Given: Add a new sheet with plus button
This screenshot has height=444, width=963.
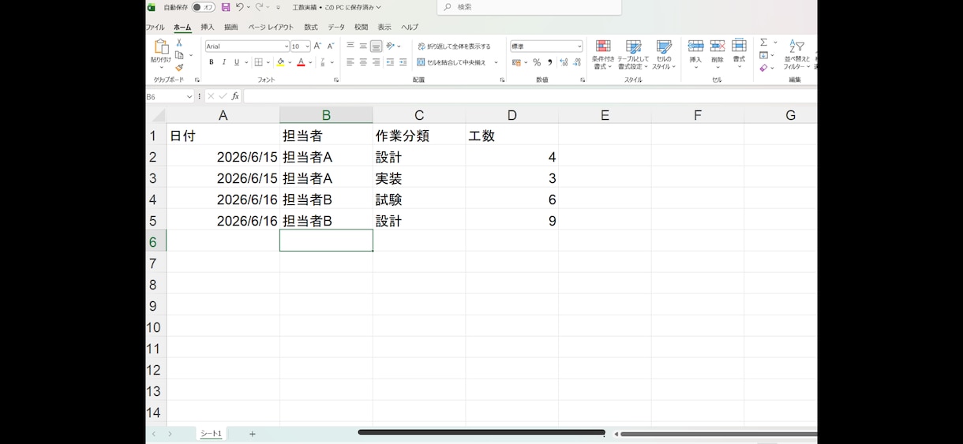Looking at the screenshot, I should (253, 434).
